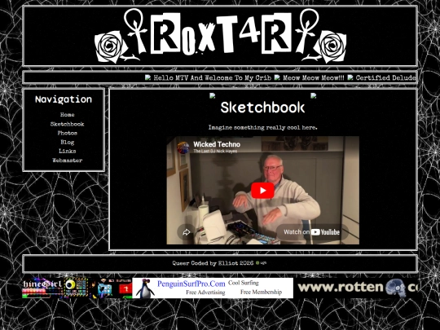Click broken image before Hello MTV text
440x330 pixels.
(147, 77)
